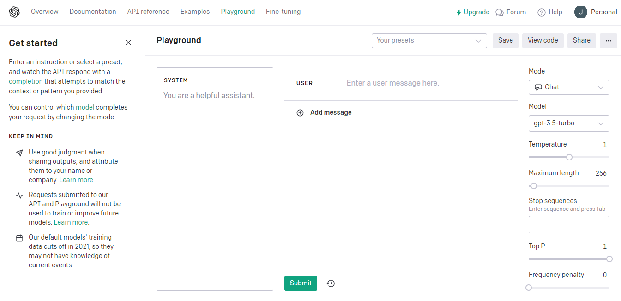This screenshot has width=621, height=301.
Task: Click the activity pulse icon
Action: coord(19,195)
